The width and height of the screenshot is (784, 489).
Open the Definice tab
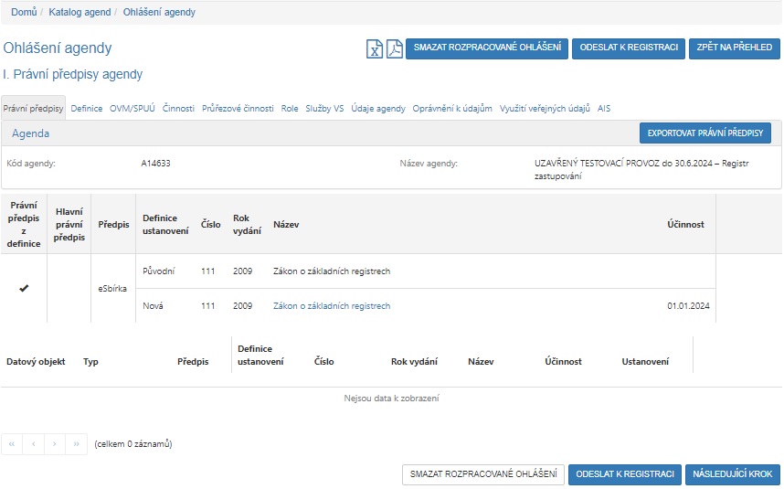87,108
